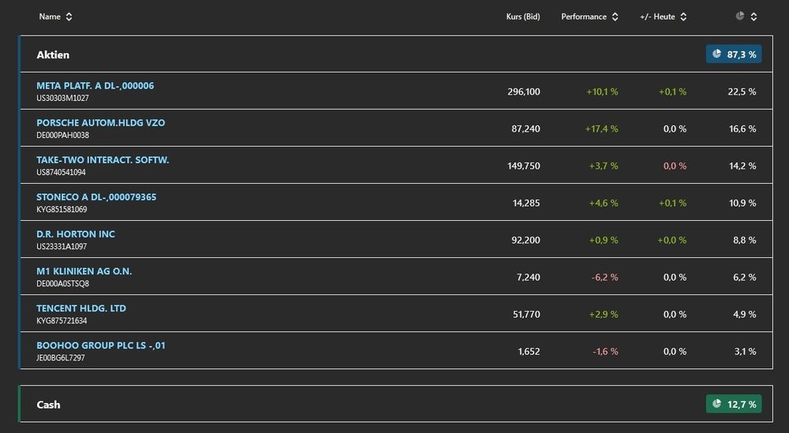This screenshot has height=433, width=789.
Task: Open BOOHOO GROUP PLC position
Action: click(100, 345)
